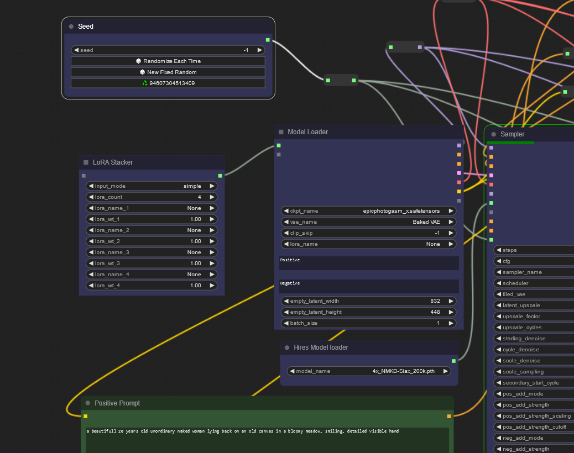The image size is (574, 453).
Task: Click the Positive text box in Model Loader
Action: [369, 264]
